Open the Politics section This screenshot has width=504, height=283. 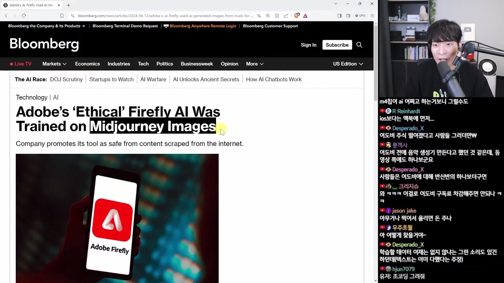pyautogui.click(x=165, y=64)
